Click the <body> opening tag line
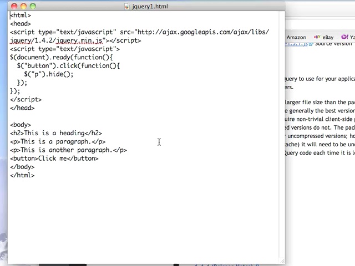The height and width of the screenshot is (266, 355). pyautogui.click(x=21, y=125)
